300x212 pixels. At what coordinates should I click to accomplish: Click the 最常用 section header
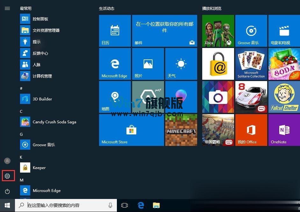[26, 8]
